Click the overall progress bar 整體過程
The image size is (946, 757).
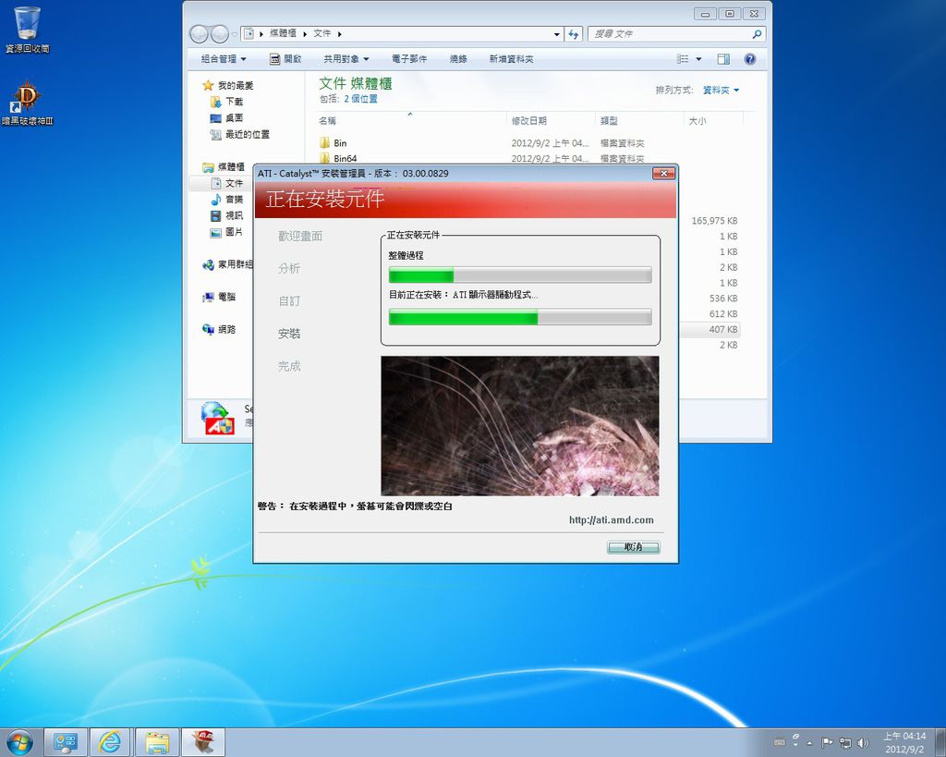520,275
